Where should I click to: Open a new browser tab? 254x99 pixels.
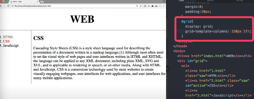point(42,2)
